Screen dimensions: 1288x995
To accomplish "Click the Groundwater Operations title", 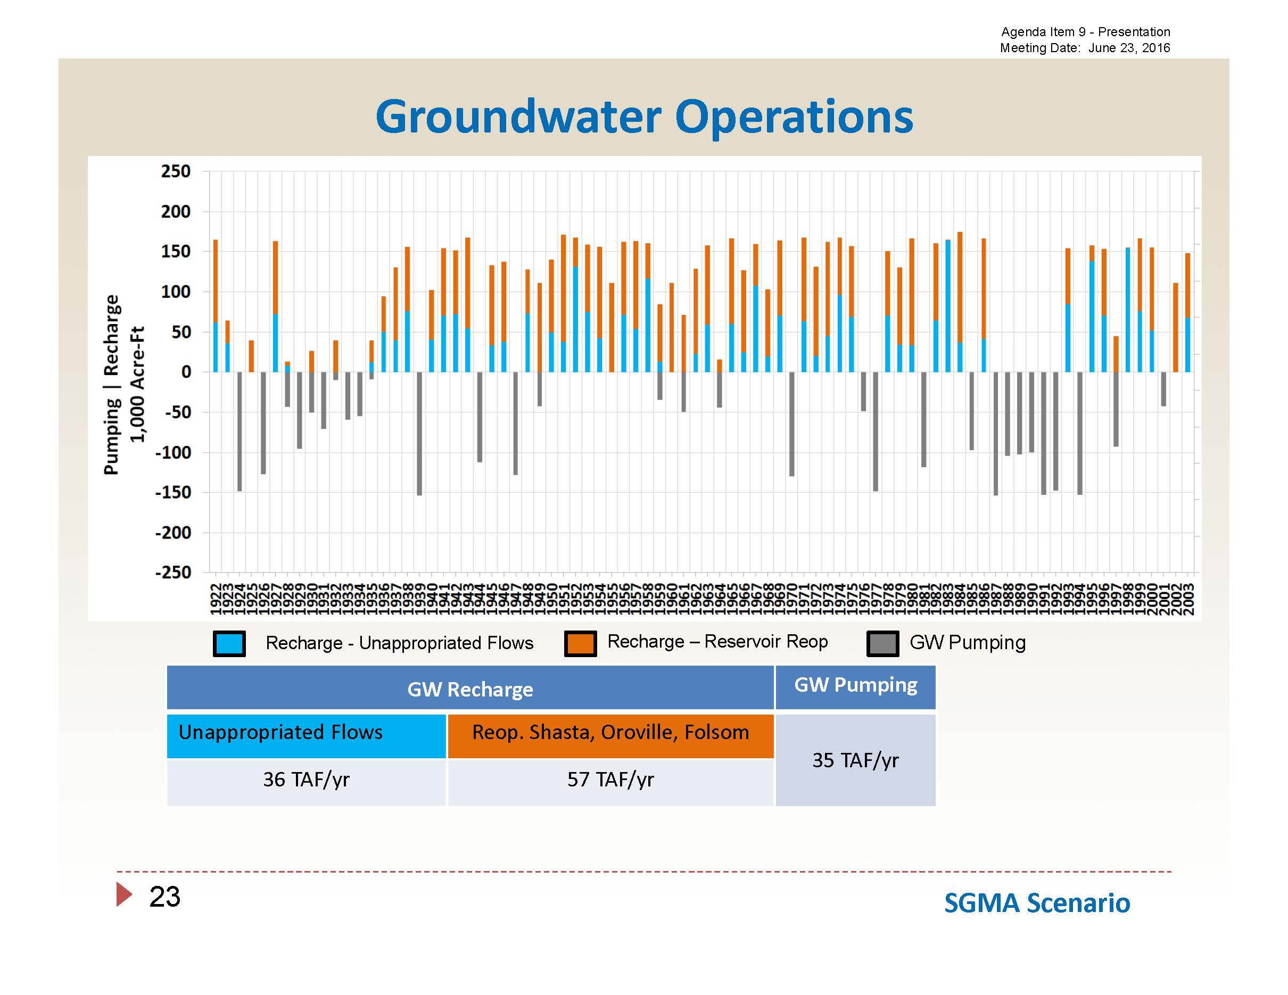I will pos(644,117).
